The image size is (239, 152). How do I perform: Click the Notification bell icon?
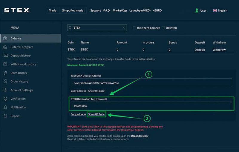(5, 108)
